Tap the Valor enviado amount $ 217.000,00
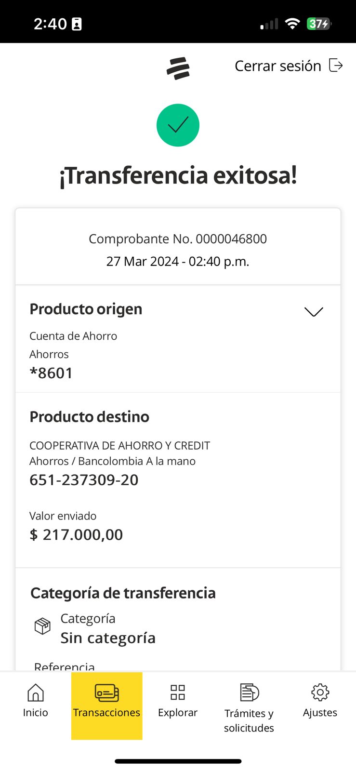This screenshot has width=356, height=771. coord(76,534)
